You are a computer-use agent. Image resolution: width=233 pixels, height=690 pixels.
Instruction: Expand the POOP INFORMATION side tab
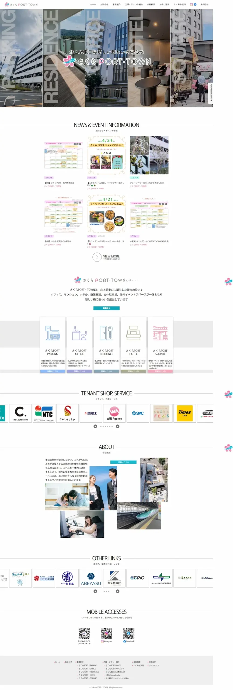click(211, 93)
